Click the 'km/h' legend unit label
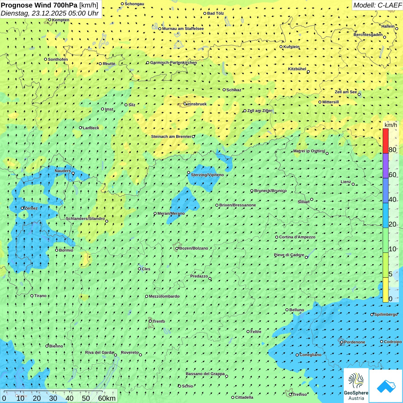 tap(391, 125)
